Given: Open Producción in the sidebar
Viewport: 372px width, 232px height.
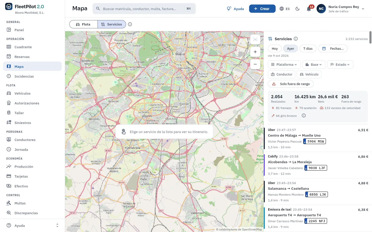Looking at the screenshot, I should [33, 167].
